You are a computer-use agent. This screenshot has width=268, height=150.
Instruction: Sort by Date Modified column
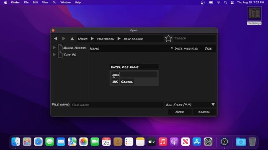pyautogui.click(x=186, y=49)
